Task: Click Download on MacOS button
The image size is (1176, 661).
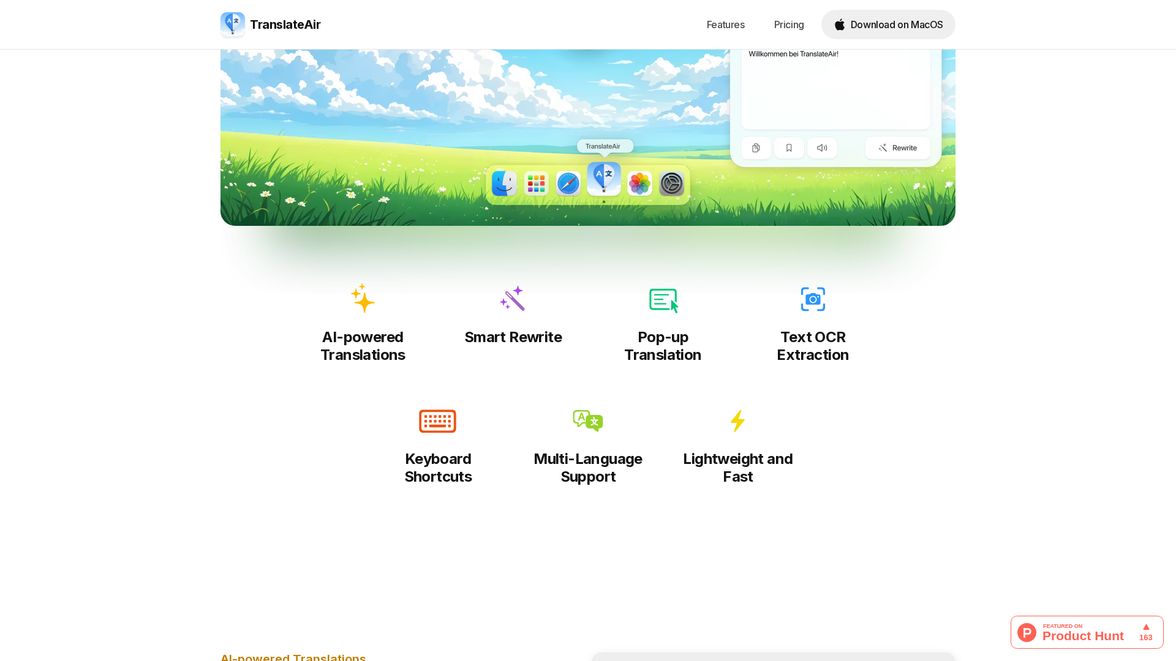Action: point(888,24)
